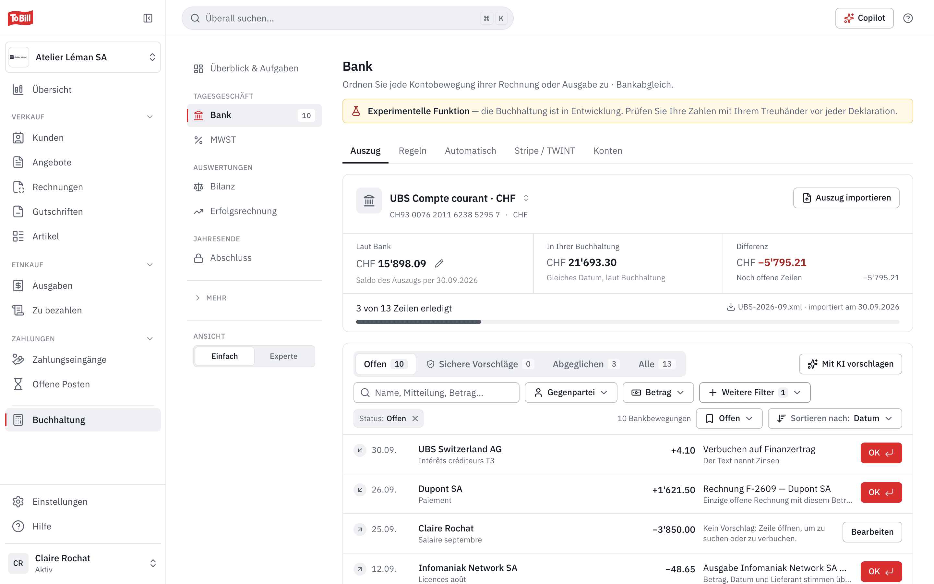
Task: Show the Offen 10 filter segment
Action: tap(385, 364)
